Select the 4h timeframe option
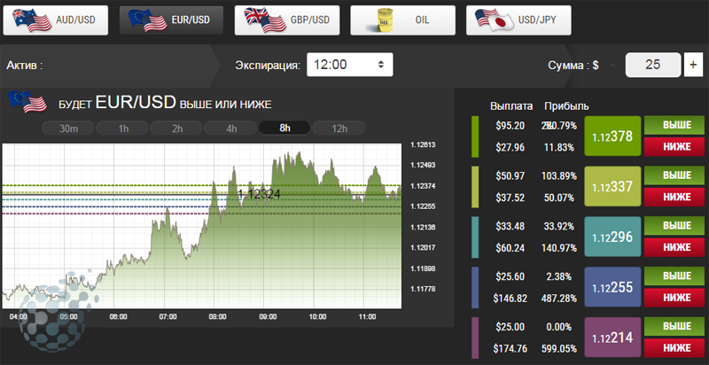709x365 pixels. point(231,128)
